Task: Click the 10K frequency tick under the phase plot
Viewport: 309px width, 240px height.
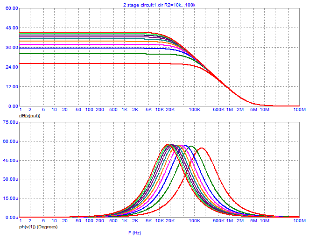Action: (x=160, y=221)
